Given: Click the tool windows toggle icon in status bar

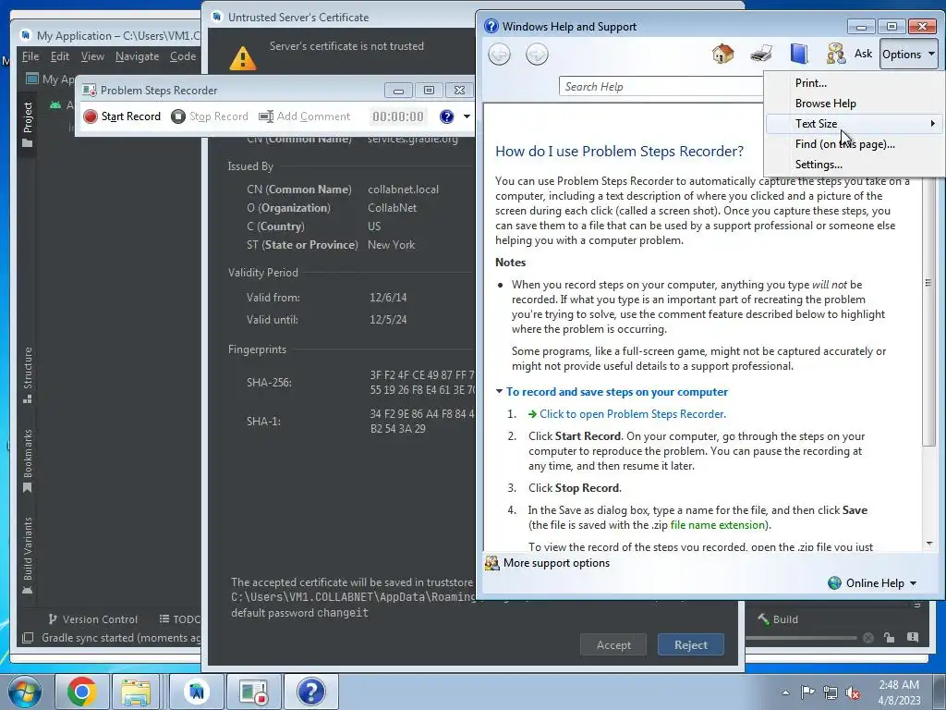Looking at the screenshot, I should [27, 638].
